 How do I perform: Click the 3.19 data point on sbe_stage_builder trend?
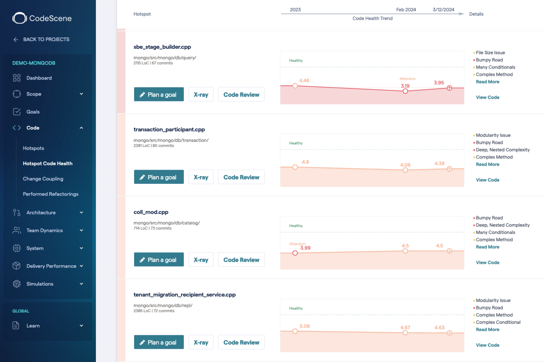[405, 91]
